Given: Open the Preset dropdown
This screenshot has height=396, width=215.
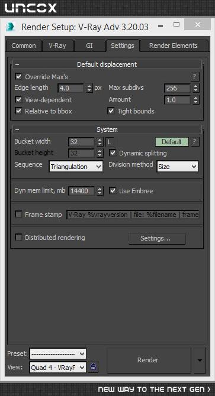Looking at the screenshot, I should [x=58, y=354].
